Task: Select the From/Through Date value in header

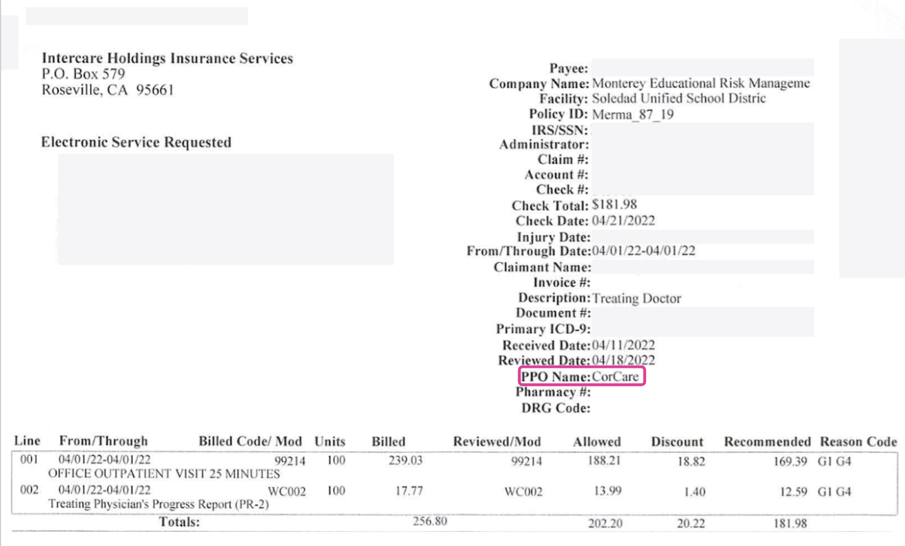Action: (644, 251)
